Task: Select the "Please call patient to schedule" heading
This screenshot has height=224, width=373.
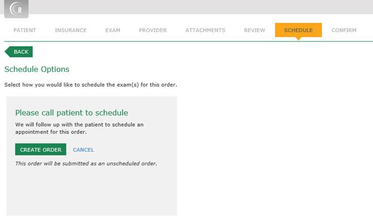Action: [x=72, y=113]
